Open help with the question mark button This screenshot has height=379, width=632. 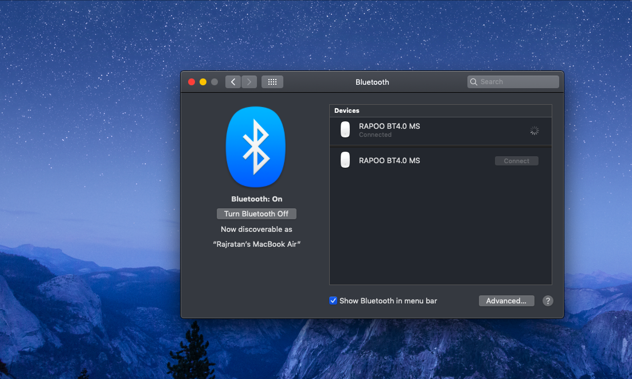pos(547,301)
